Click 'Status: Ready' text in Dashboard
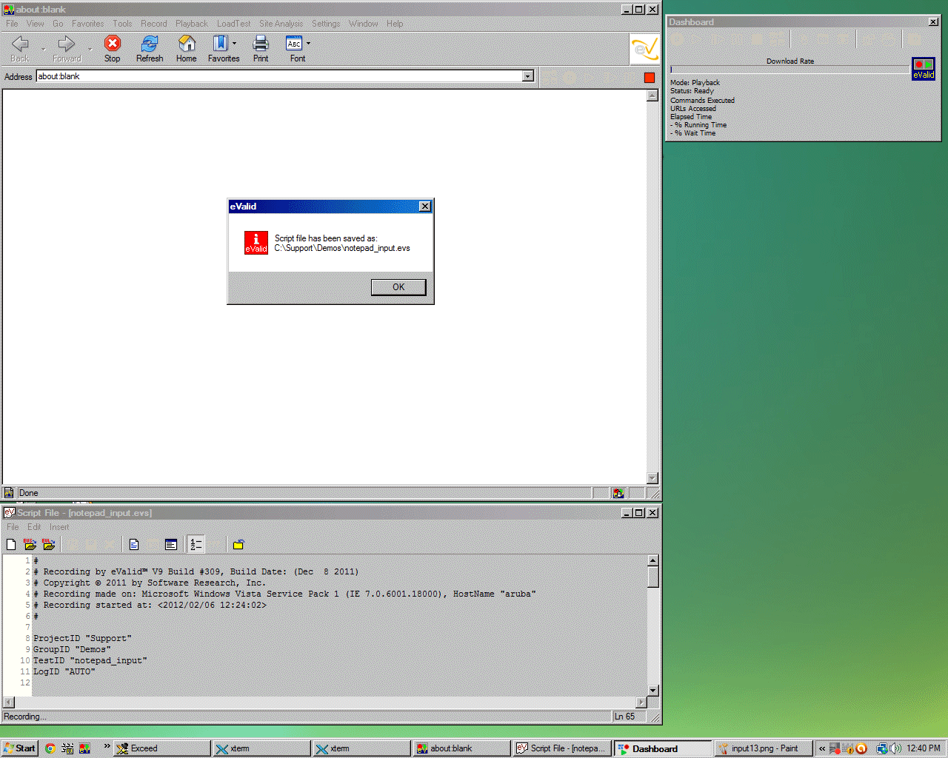 tap(692, 91)
